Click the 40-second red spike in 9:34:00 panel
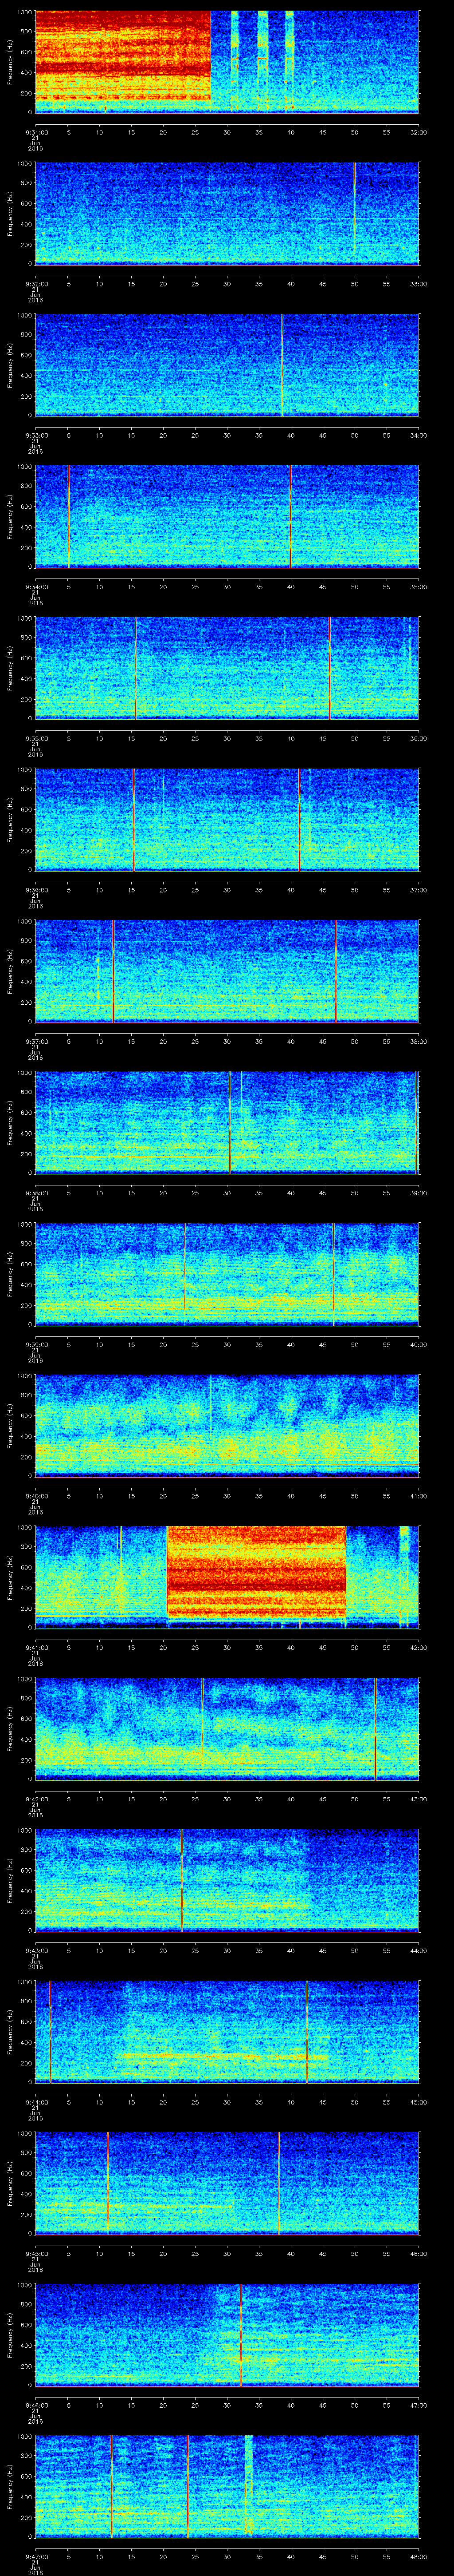 coord(290,516)
